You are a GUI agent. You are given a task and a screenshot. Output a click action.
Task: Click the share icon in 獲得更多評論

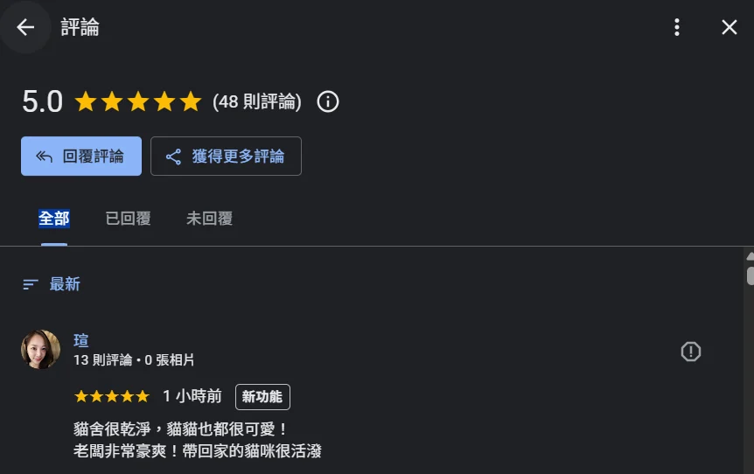(173, 157)
